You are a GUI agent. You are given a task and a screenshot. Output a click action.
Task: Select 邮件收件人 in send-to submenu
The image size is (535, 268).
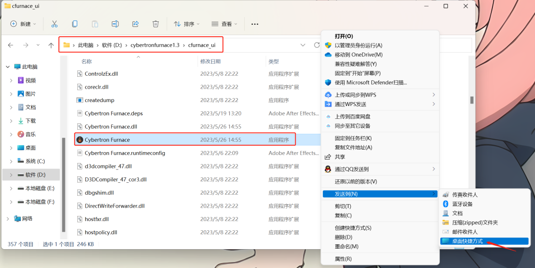484,232
